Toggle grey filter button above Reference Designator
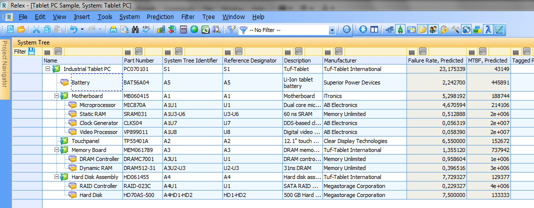This screenshot has width=534, height=208. tap(238, 51)
